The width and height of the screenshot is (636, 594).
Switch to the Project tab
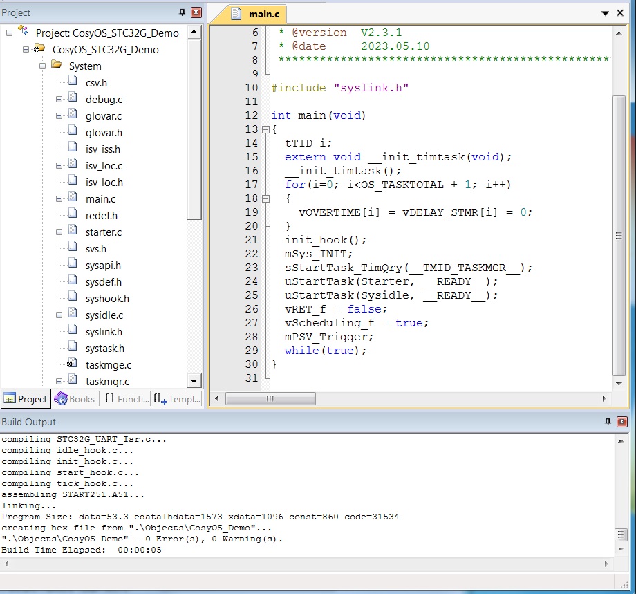[x=26, y=399]
